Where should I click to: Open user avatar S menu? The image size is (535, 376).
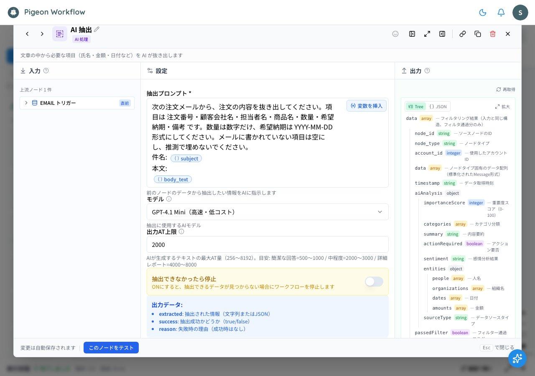tap(520, 13)
